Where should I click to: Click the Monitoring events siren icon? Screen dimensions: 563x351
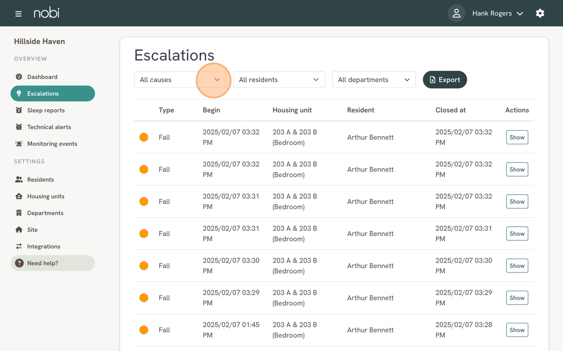click(x=19, y=143)
